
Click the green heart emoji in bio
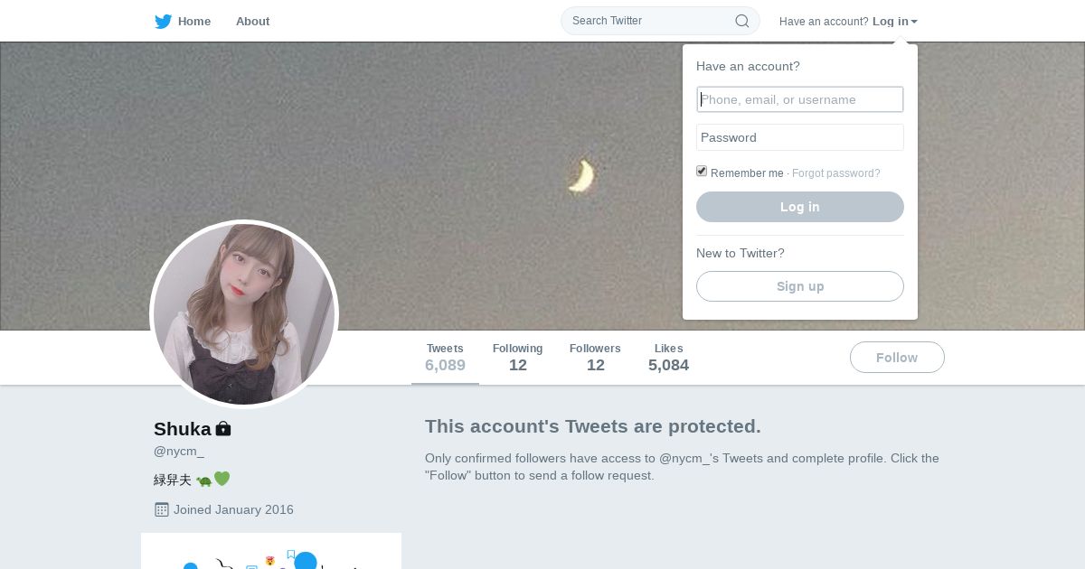coord(222,479)
